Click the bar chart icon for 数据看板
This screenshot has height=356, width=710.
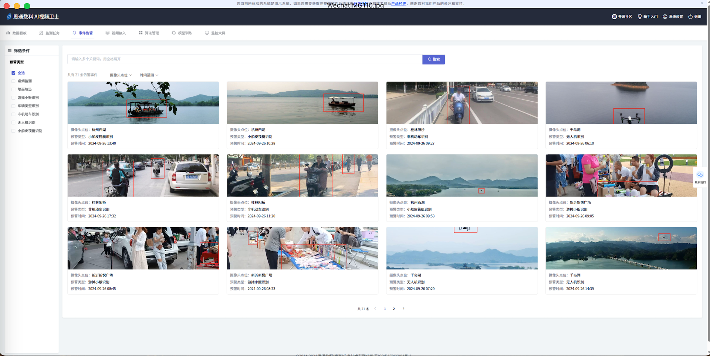pos(8,33)
